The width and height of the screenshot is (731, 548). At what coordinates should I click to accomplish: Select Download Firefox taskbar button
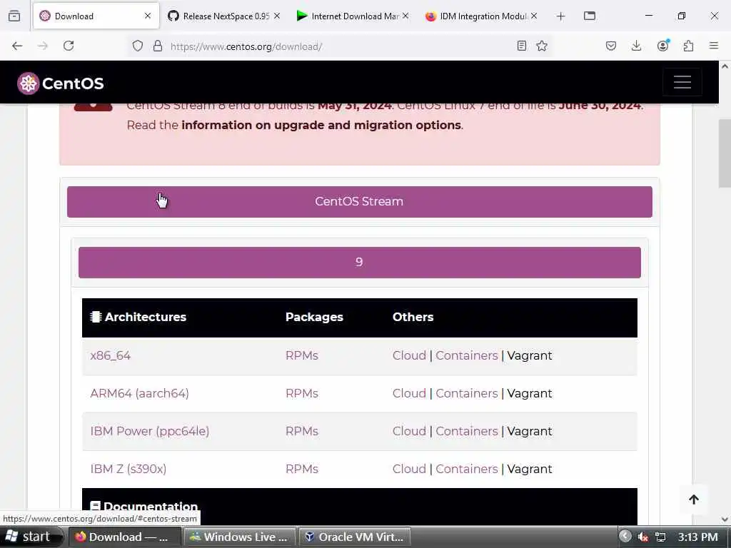pos(124,537)
